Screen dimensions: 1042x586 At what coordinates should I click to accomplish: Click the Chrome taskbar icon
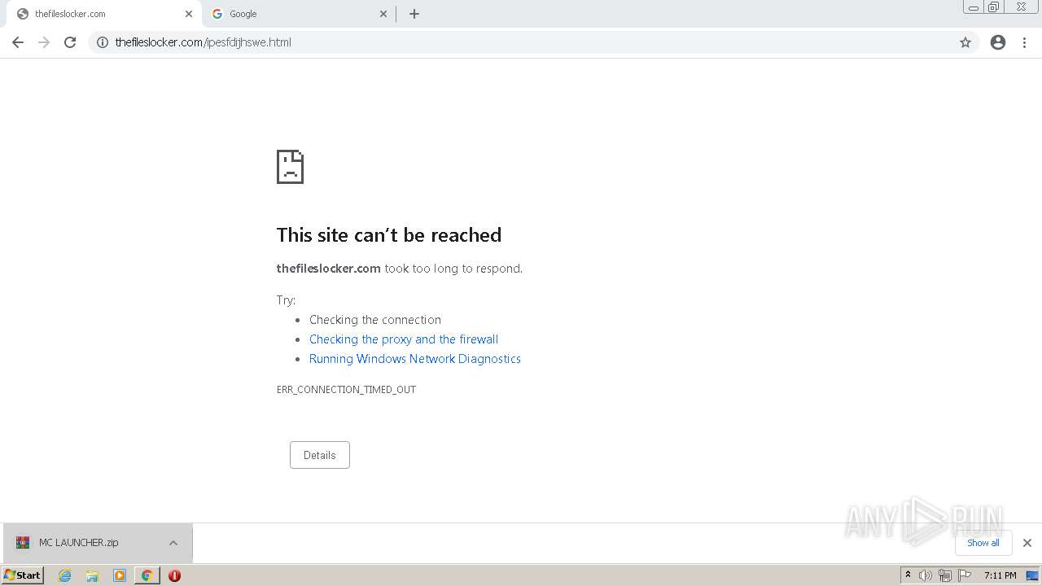click(147, 575)
